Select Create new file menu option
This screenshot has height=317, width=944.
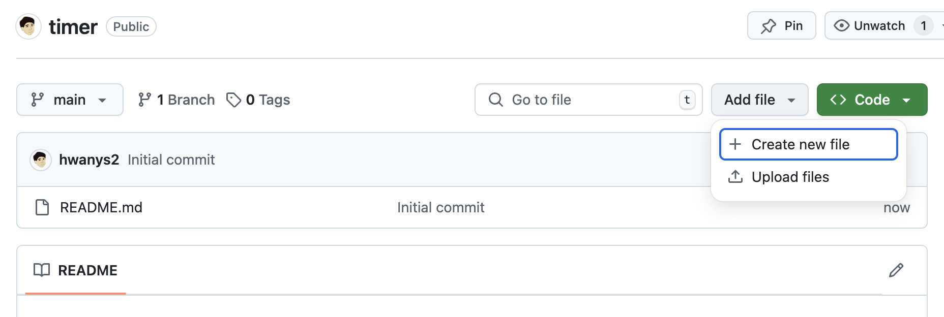[x=809, y=144]
